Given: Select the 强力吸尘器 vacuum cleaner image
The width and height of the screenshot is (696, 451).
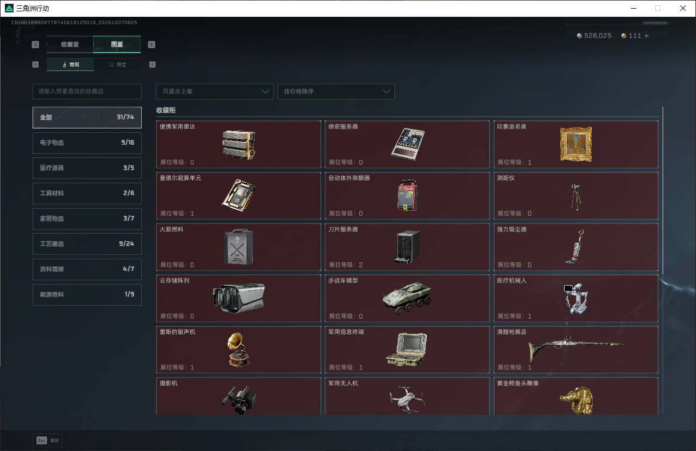Looking at the screenshot, I should (575, 247).
